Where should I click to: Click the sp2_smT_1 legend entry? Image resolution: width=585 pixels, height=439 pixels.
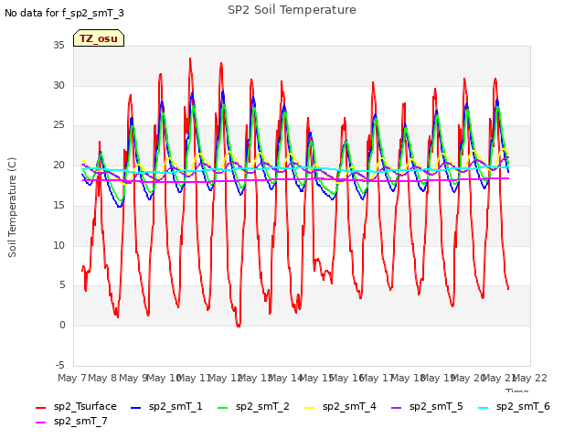click(166, 406)
